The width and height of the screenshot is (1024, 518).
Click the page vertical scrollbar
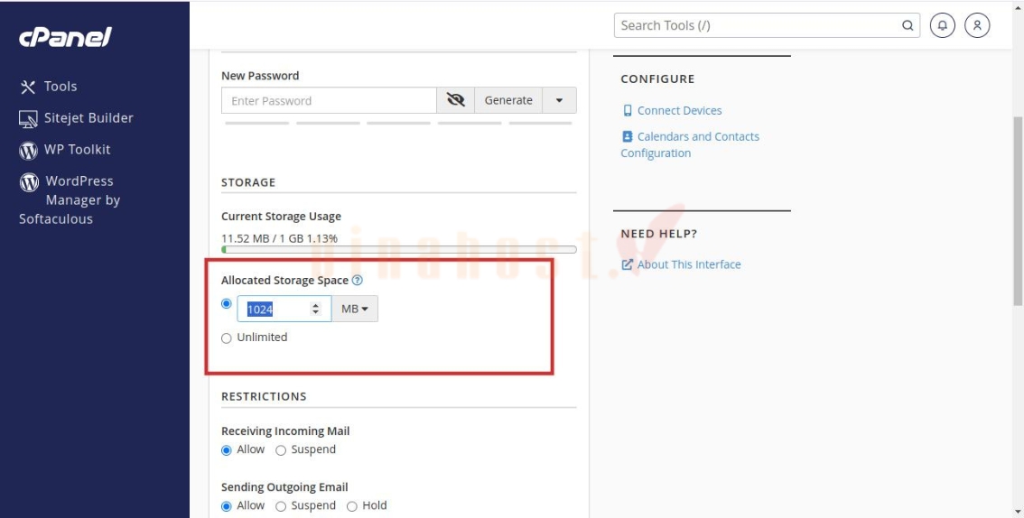pos(1018,211)
